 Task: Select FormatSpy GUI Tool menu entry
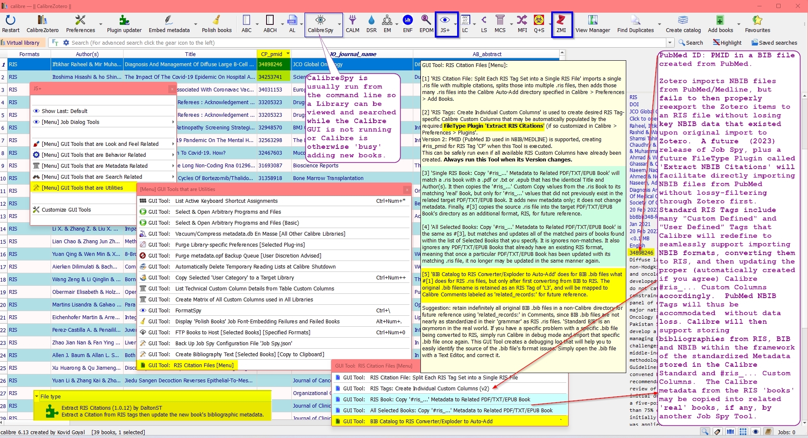pos(274,311)
